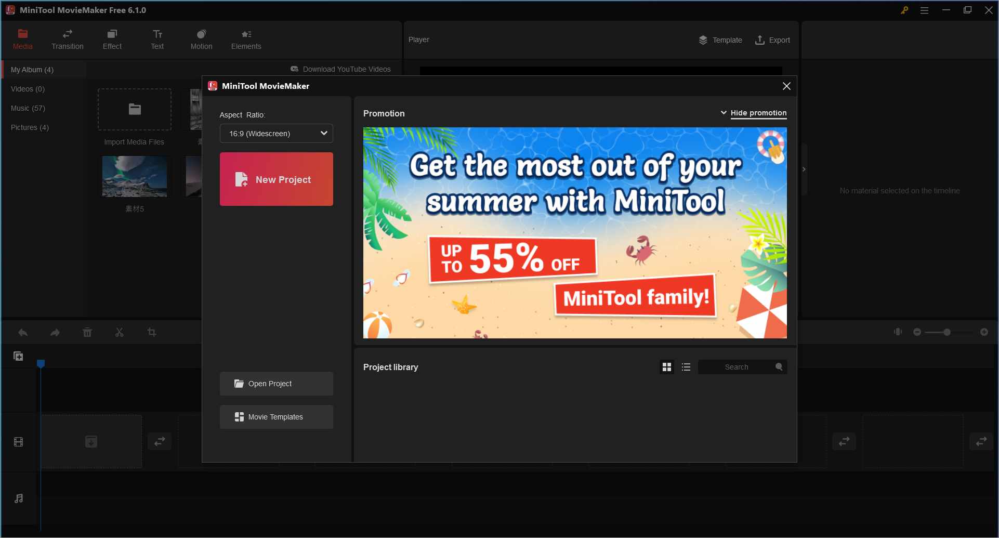The height and width of the screenshot is (538, 999).
Task: Open the Effect tab
Action: (x=112, y=40)
